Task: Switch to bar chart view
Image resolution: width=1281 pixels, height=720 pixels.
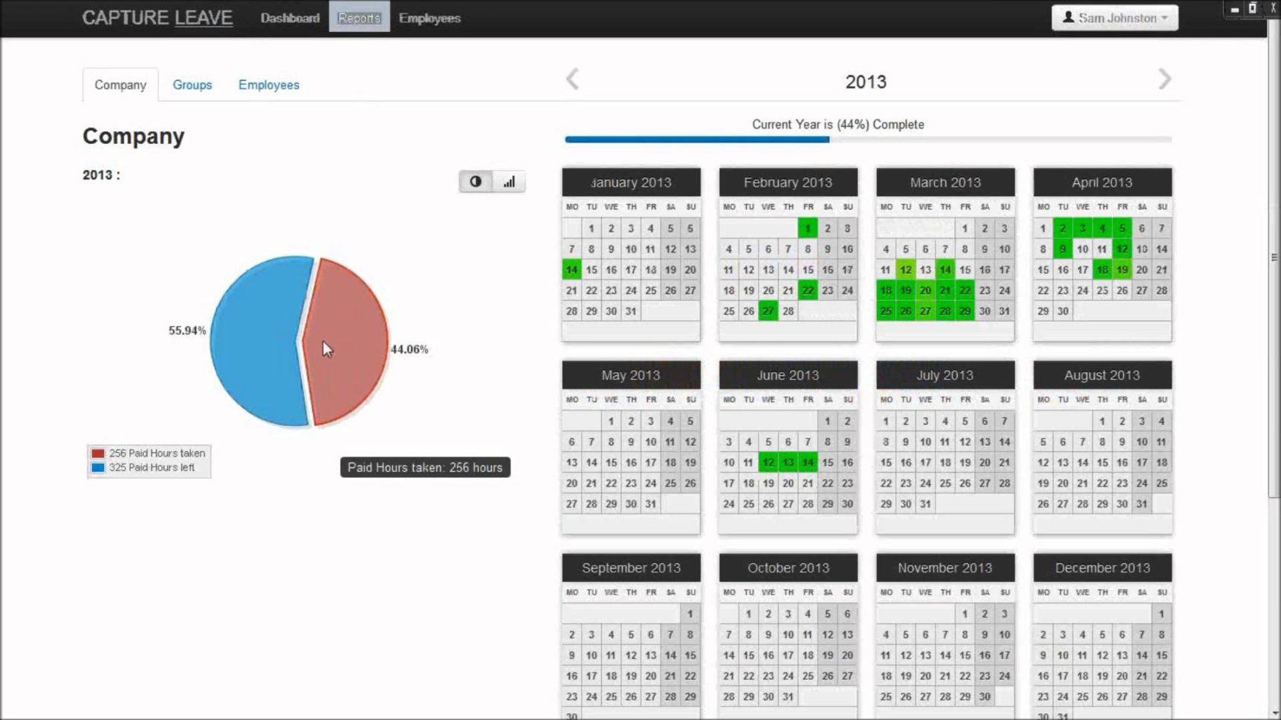Action: [509, 182]
